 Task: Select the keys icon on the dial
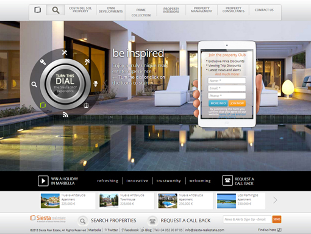(x=43, y=62)
